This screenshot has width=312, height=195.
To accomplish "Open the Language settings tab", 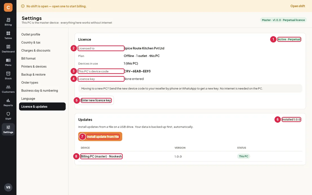I will pyautogui.click(x=42, y=99).
